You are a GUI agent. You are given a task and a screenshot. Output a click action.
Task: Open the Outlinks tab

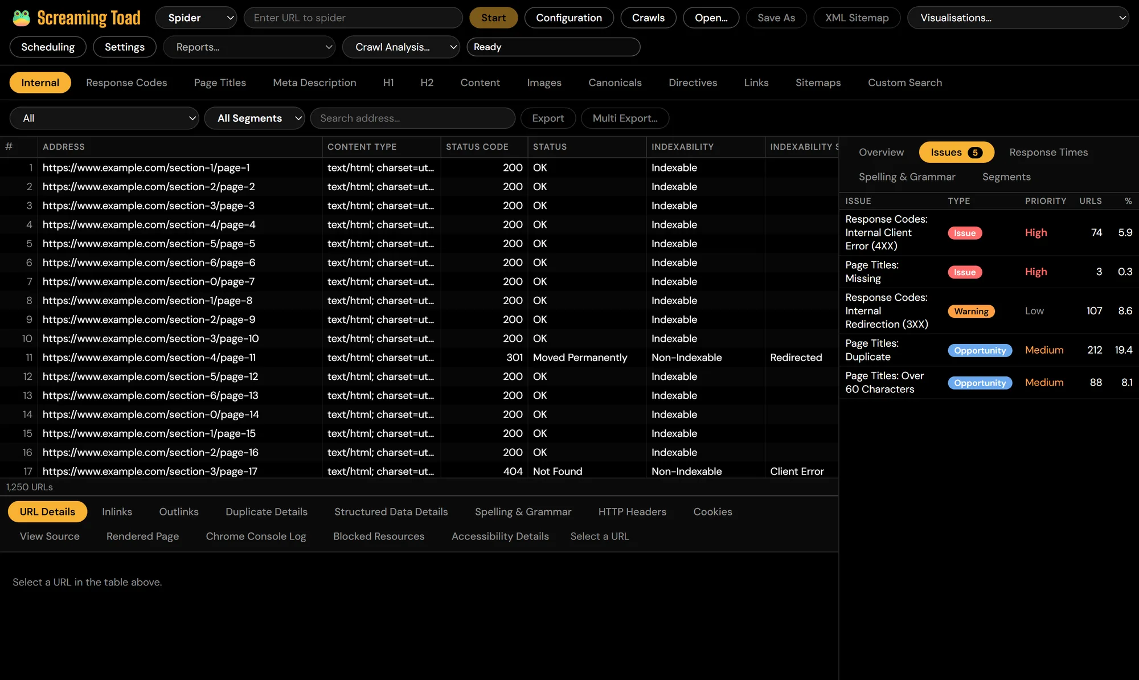[179, 511]
